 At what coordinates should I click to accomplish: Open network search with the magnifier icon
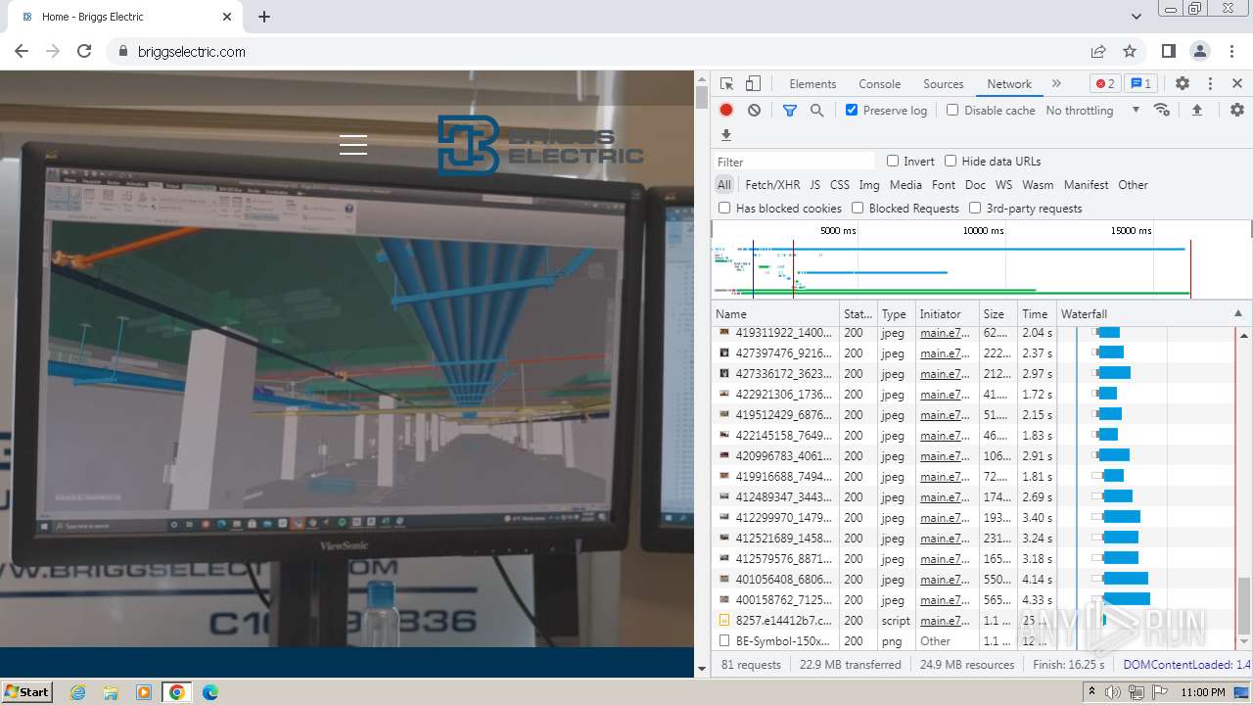[817, 111]
